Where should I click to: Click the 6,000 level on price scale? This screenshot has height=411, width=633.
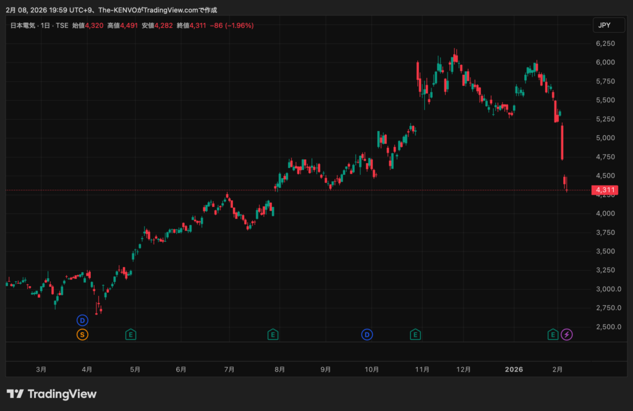pyautogui.click(x=605, y=62)
